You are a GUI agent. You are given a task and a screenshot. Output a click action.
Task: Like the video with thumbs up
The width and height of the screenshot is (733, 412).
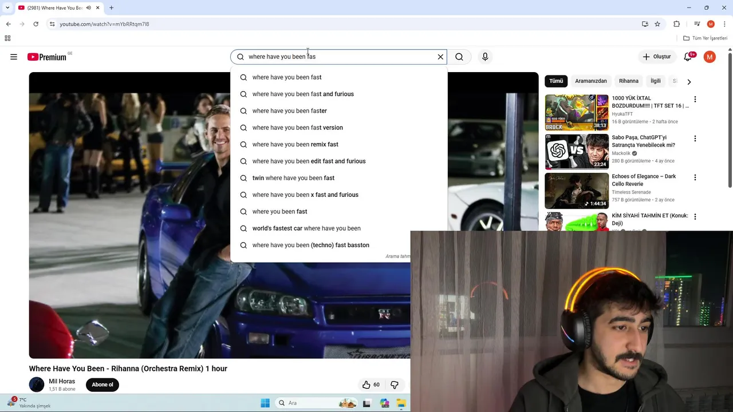371,385
